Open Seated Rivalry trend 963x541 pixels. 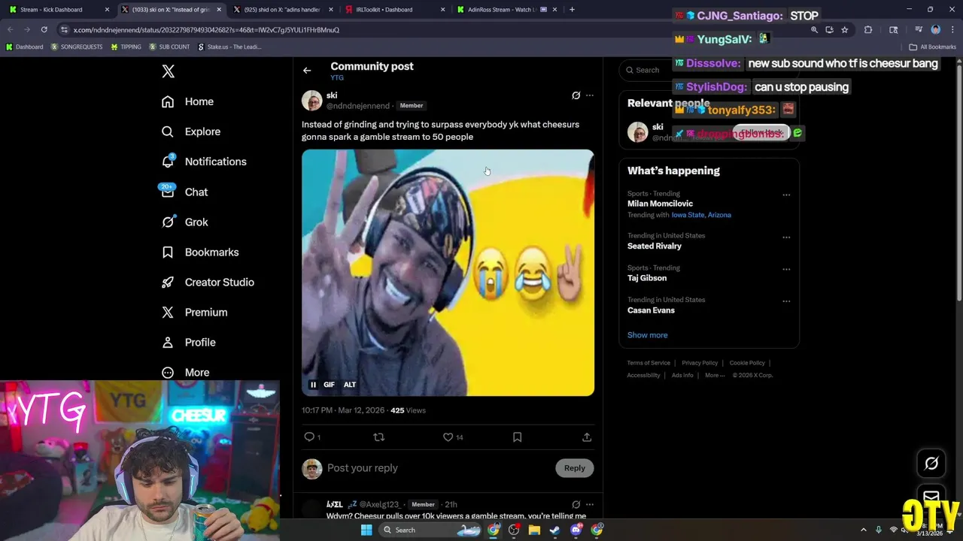pyautogui.click(x=655, y=246)
